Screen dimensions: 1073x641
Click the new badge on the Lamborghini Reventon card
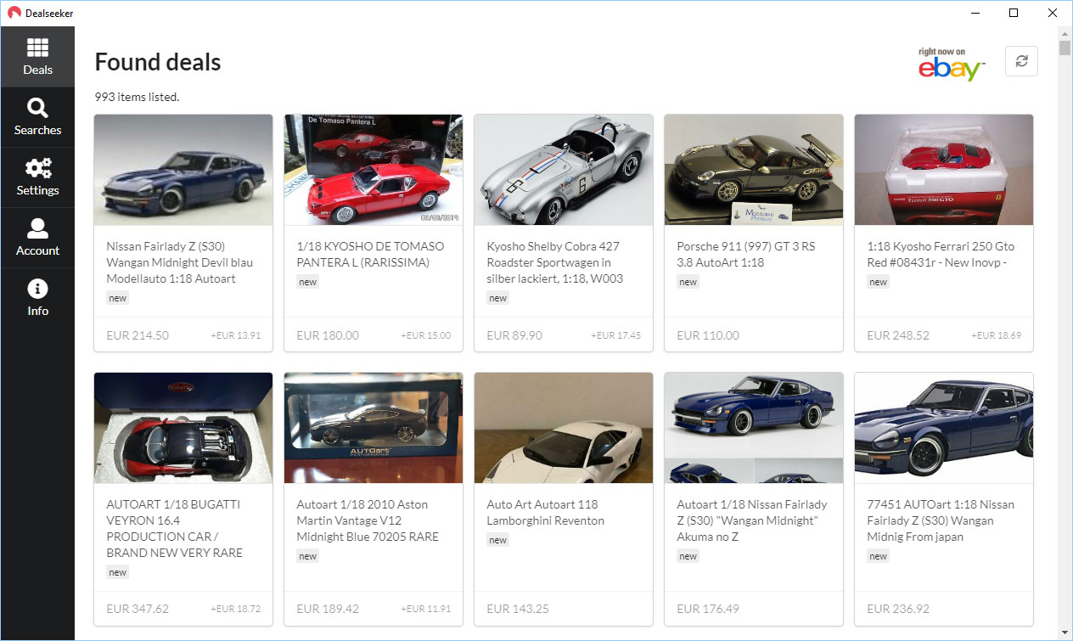click(497, 540)
